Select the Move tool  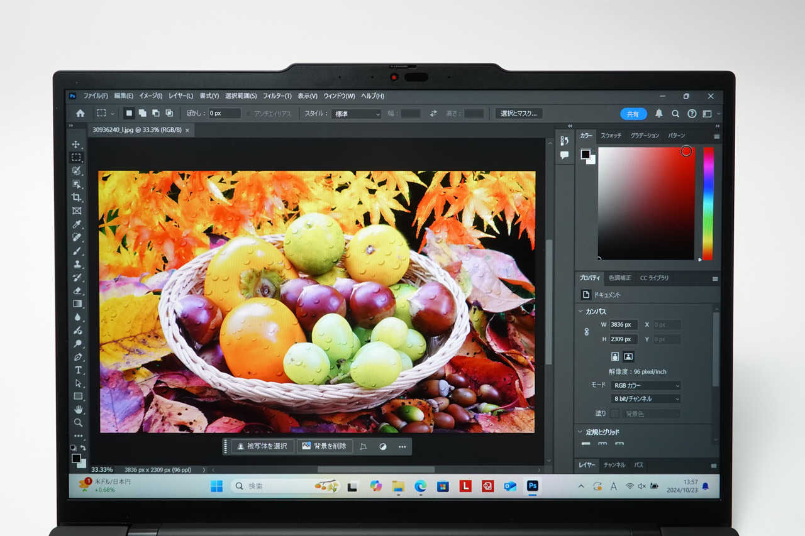point(76,144)
